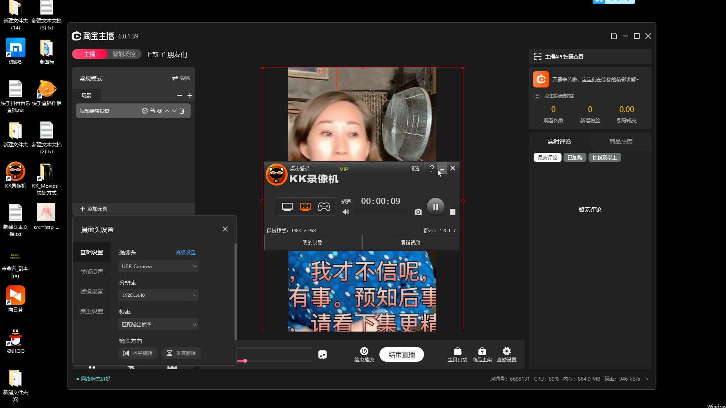The image size is (726, 408).
Task: Toggle 垂直翻转 vertical flip
Action: point(181,353)
